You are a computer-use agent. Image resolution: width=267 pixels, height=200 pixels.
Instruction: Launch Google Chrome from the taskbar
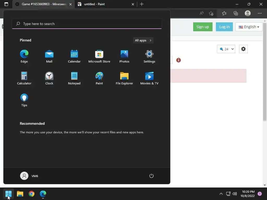(x=32, y=194)
